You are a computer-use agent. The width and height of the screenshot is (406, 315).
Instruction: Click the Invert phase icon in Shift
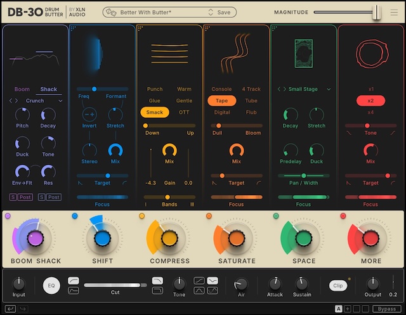tap(89, 114)
